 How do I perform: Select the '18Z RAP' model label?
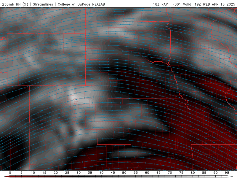[x=160, y=4]
